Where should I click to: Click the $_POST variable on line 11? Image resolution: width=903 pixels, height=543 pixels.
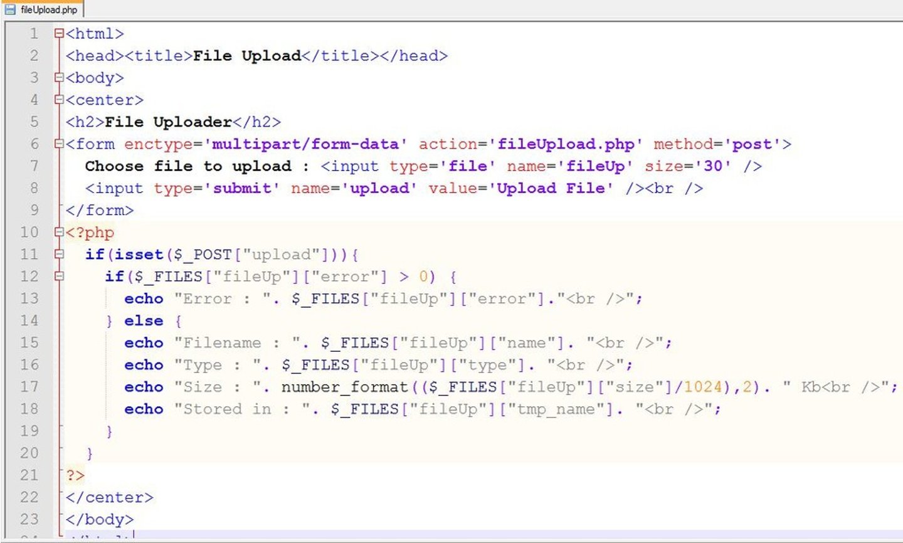[x=203, y=255]
